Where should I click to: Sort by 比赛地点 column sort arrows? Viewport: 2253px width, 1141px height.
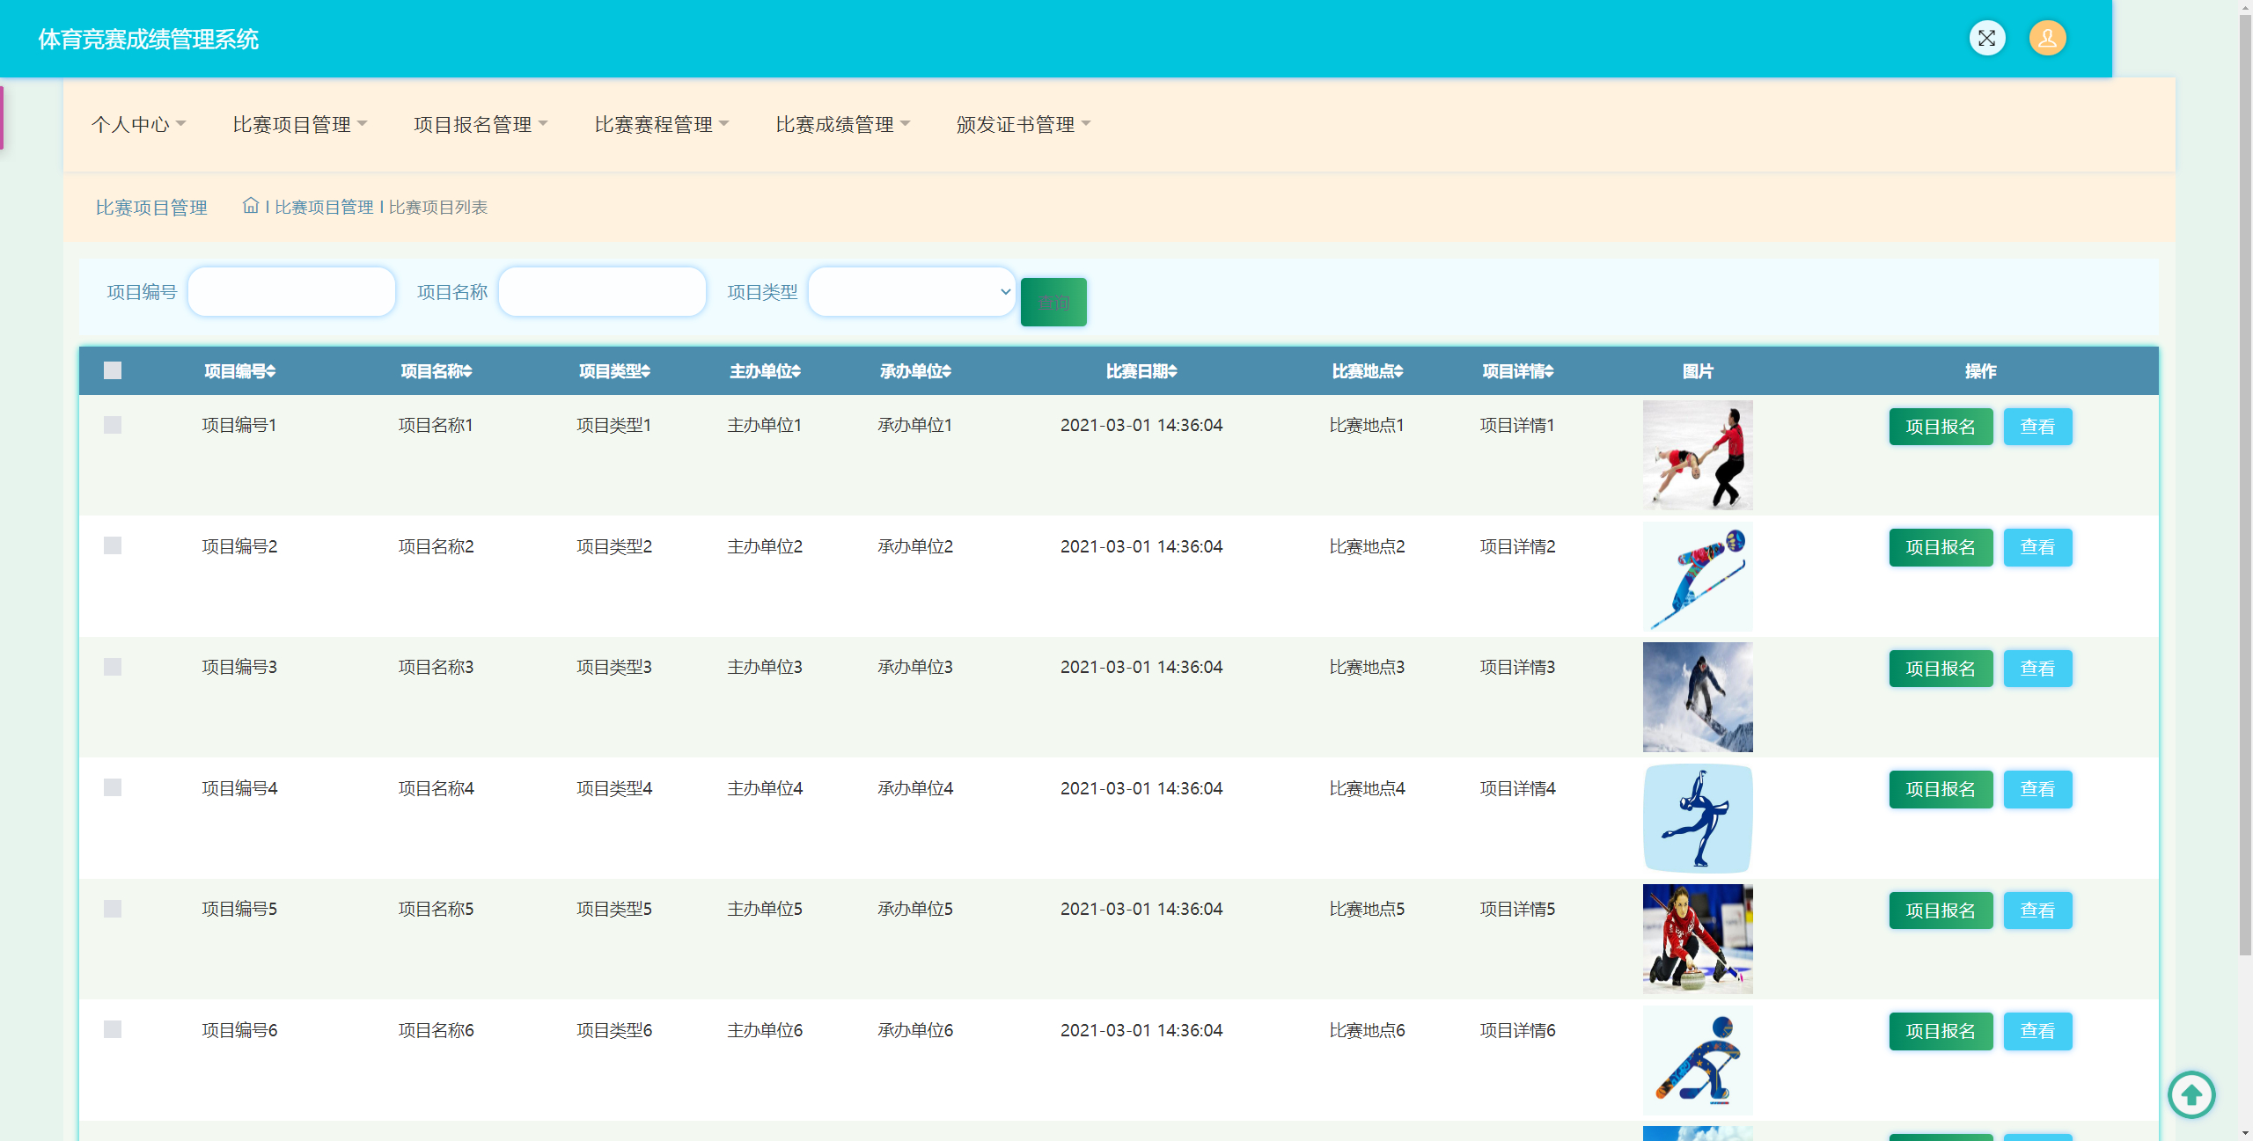[x=1399, y=371]
